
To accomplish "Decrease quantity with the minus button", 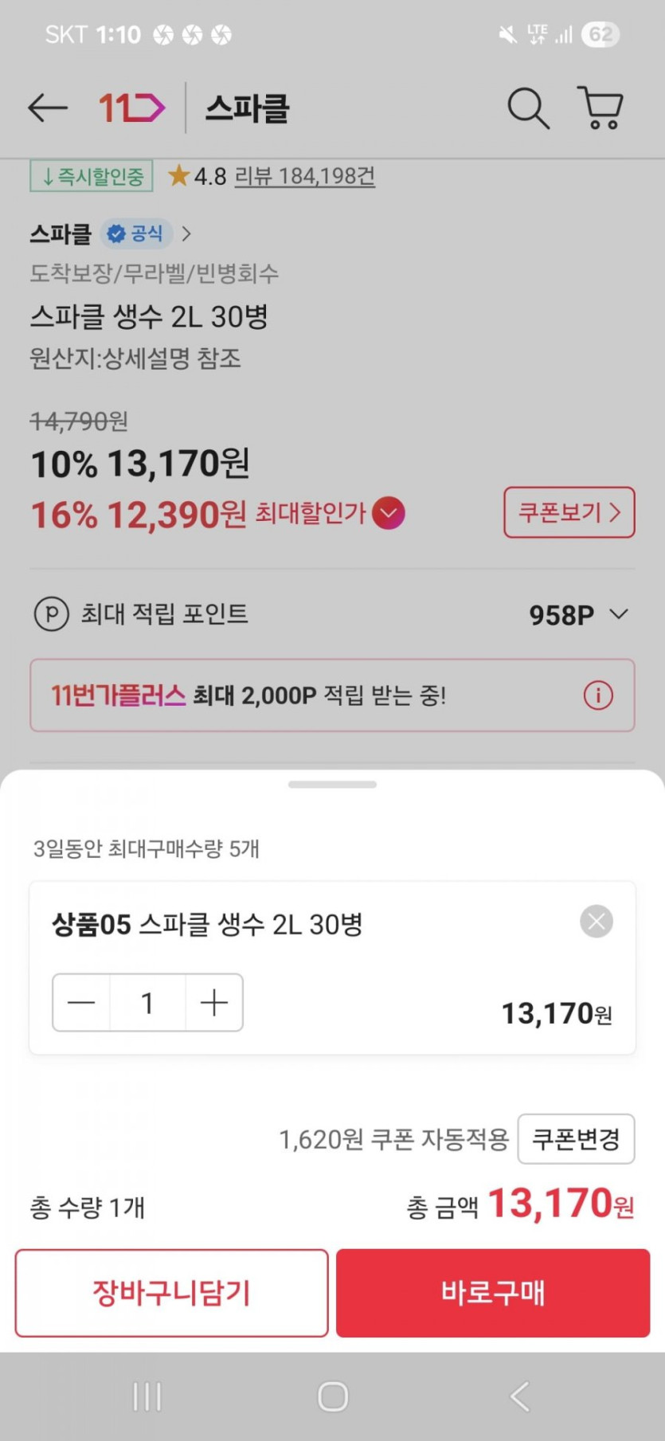I will 81,1003.
